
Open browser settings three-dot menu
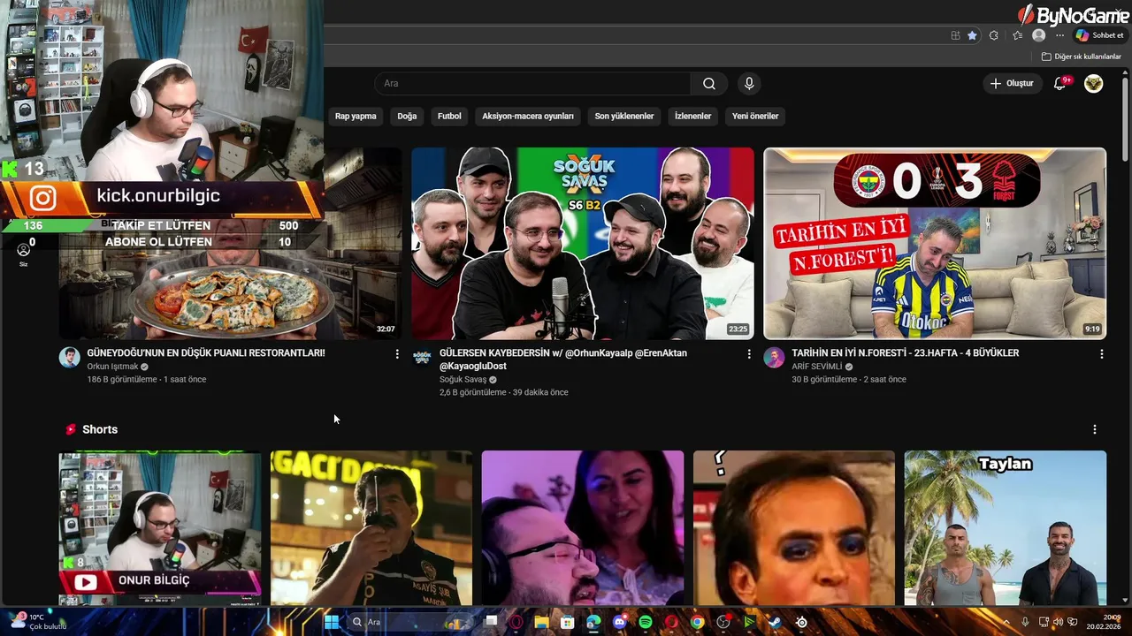click(x=1059, y=35)
